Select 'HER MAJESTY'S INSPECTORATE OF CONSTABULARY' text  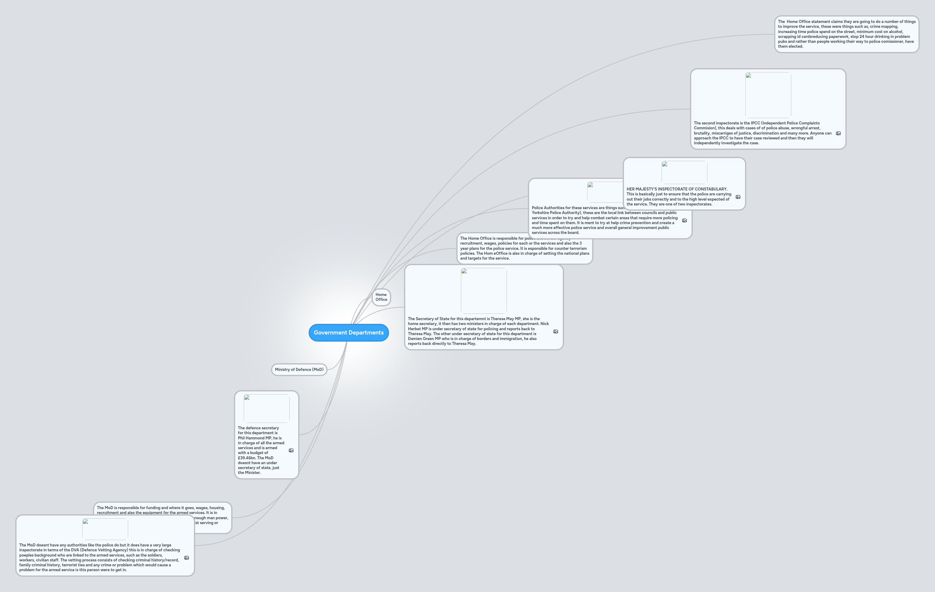[679, 197]
